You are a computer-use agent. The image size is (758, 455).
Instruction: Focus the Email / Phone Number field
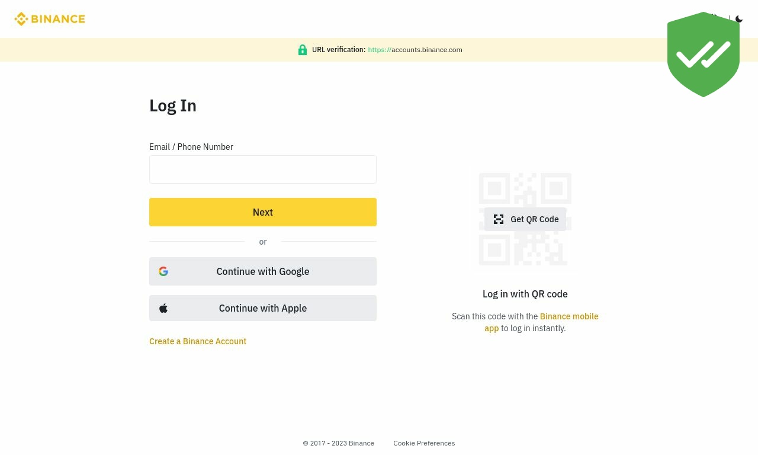[263, 169]
